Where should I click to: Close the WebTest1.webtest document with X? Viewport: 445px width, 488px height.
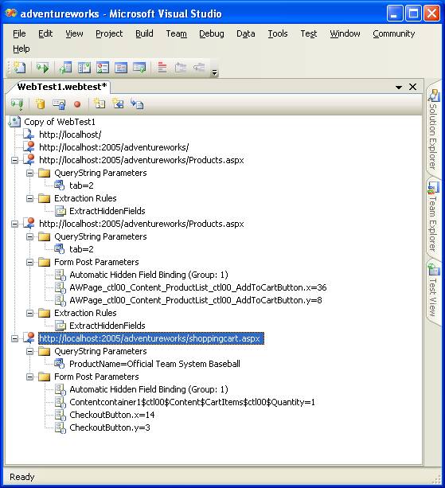point(412,87)
